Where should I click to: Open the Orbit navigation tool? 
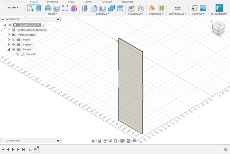(x=93, y=141)
